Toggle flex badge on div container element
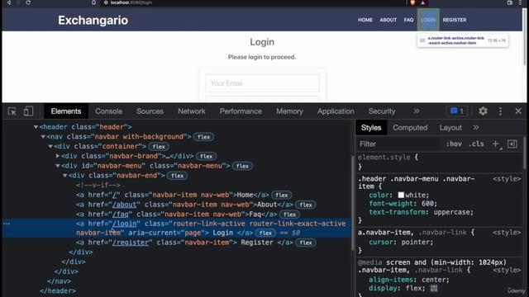 coord(159,147)
